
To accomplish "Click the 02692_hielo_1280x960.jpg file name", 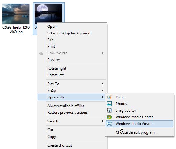I will click(x=16, y=30).
